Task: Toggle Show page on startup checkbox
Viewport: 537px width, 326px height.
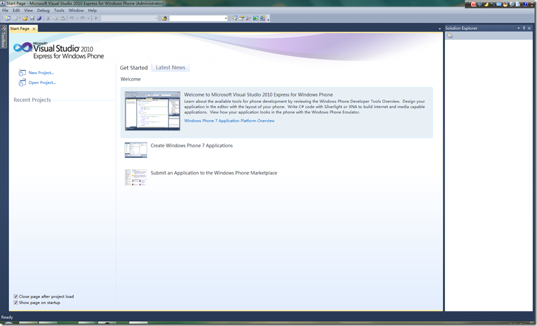Action: (x=16, y=303)
